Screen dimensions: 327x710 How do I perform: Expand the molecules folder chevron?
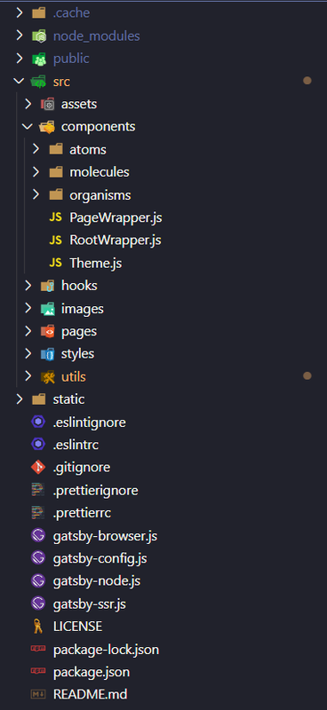point(36,172)
